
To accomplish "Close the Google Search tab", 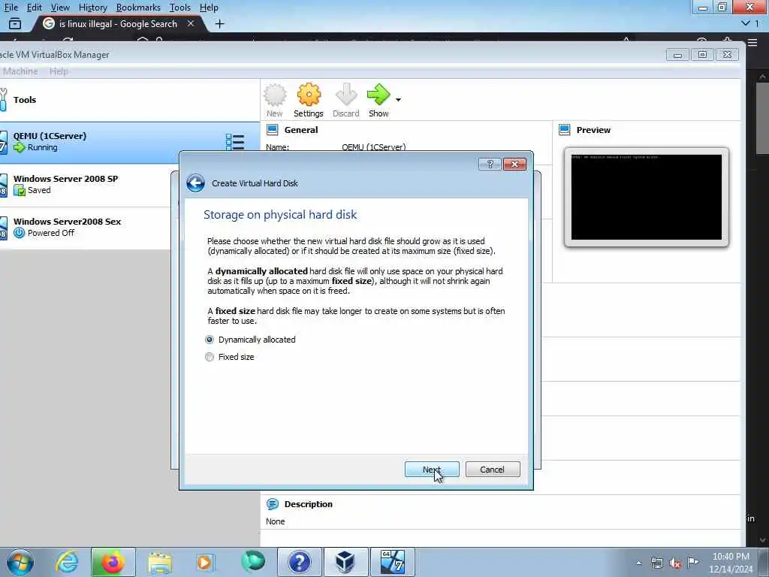I will 191,23.
